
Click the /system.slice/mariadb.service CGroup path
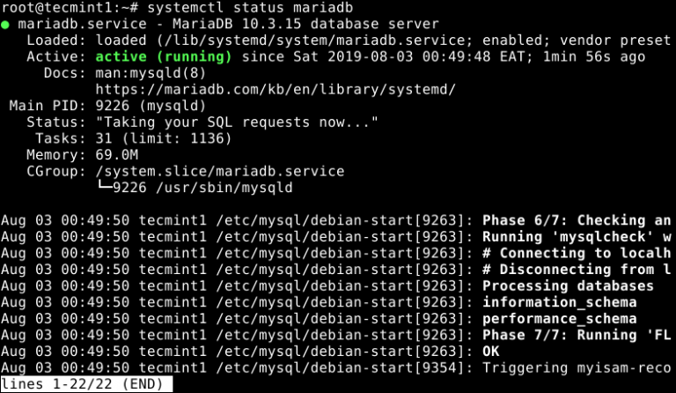(220, 171)
